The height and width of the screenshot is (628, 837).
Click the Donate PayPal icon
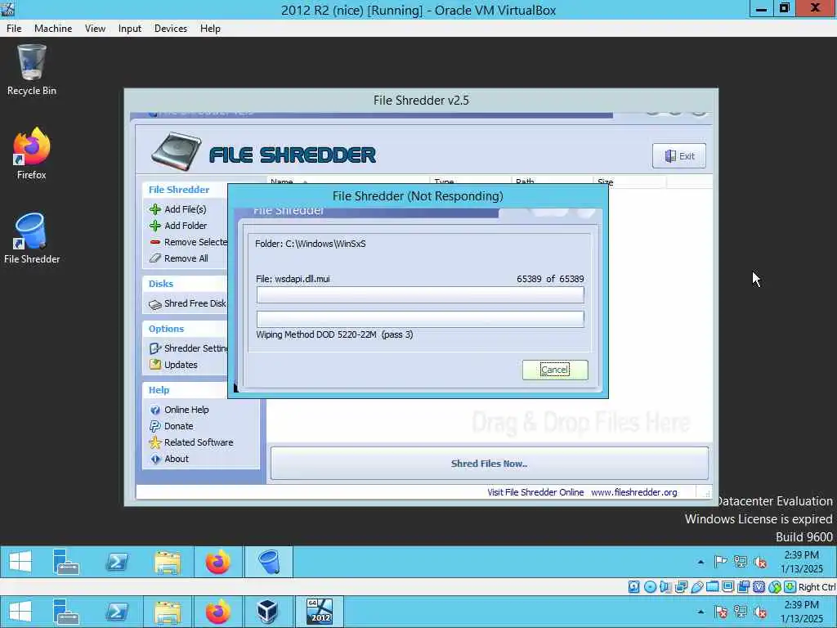point(154,426)
